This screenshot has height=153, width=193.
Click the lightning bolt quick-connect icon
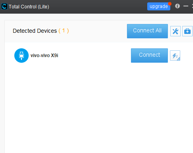175,56
